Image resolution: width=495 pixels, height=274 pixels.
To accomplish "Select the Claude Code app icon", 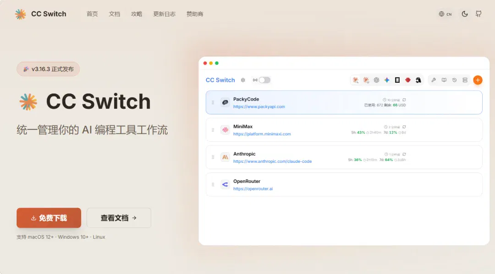I will [x=356, y=80].
